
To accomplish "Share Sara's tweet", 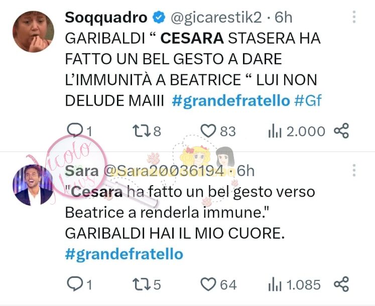I will tap(341, 284).
